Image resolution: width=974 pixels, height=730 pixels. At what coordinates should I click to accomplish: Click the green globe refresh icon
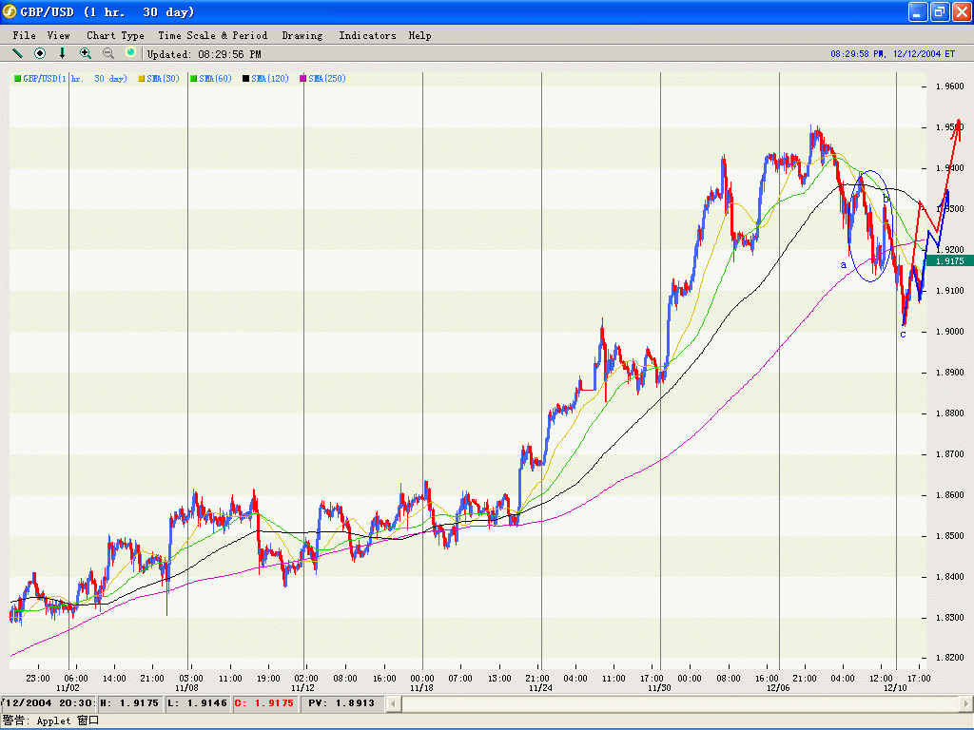131,53
